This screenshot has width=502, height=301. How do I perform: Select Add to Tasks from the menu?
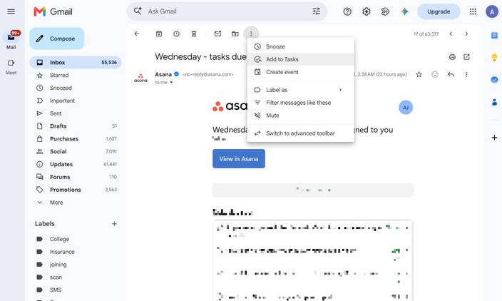point(301,59)
